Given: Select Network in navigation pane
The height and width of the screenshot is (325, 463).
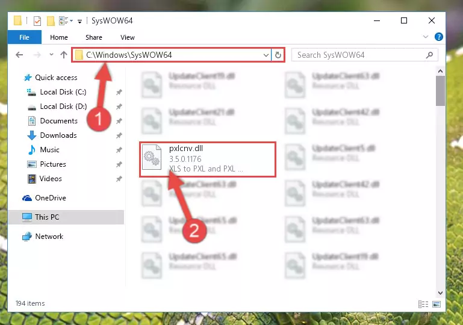Looking at the screenshot, I should tap(49, 237).
